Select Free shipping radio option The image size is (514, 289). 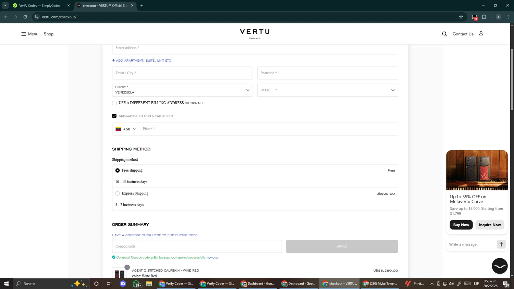coord(118,171)
